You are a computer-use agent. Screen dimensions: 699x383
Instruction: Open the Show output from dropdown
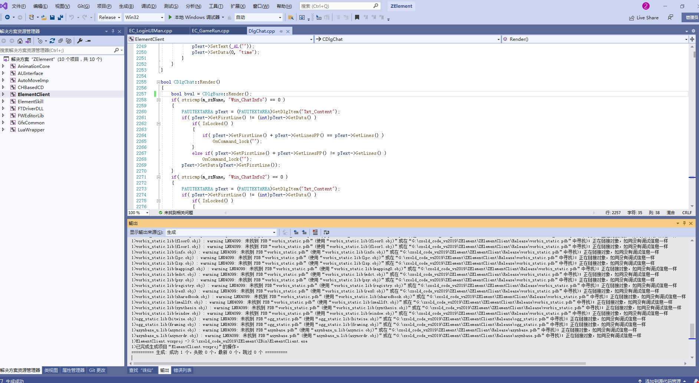[x=221, y=232]
